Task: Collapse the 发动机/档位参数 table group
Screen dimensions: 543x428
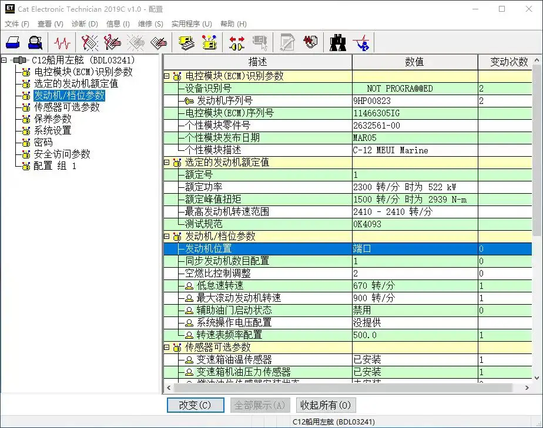Action: tap(166, 237)
